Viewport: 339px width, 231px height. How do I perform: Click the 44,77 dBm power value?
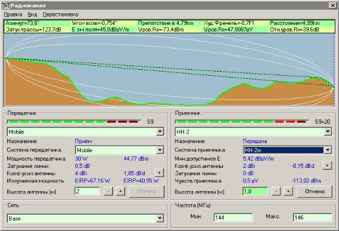point(136,159)
